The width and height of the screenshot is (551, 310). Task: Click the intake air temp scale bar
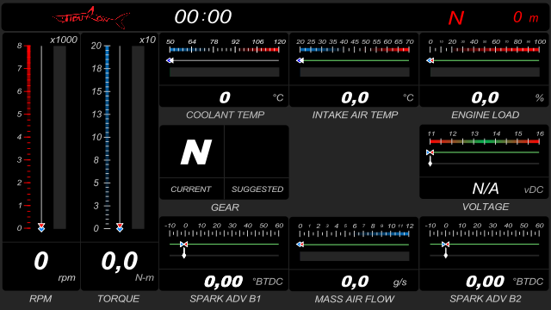[x=354, y=50]
